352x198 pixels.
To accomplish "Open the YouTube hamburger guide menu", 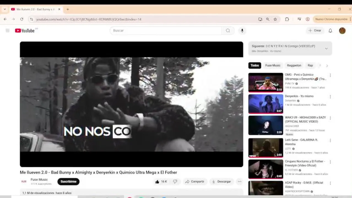I will (x=7, y=31).
